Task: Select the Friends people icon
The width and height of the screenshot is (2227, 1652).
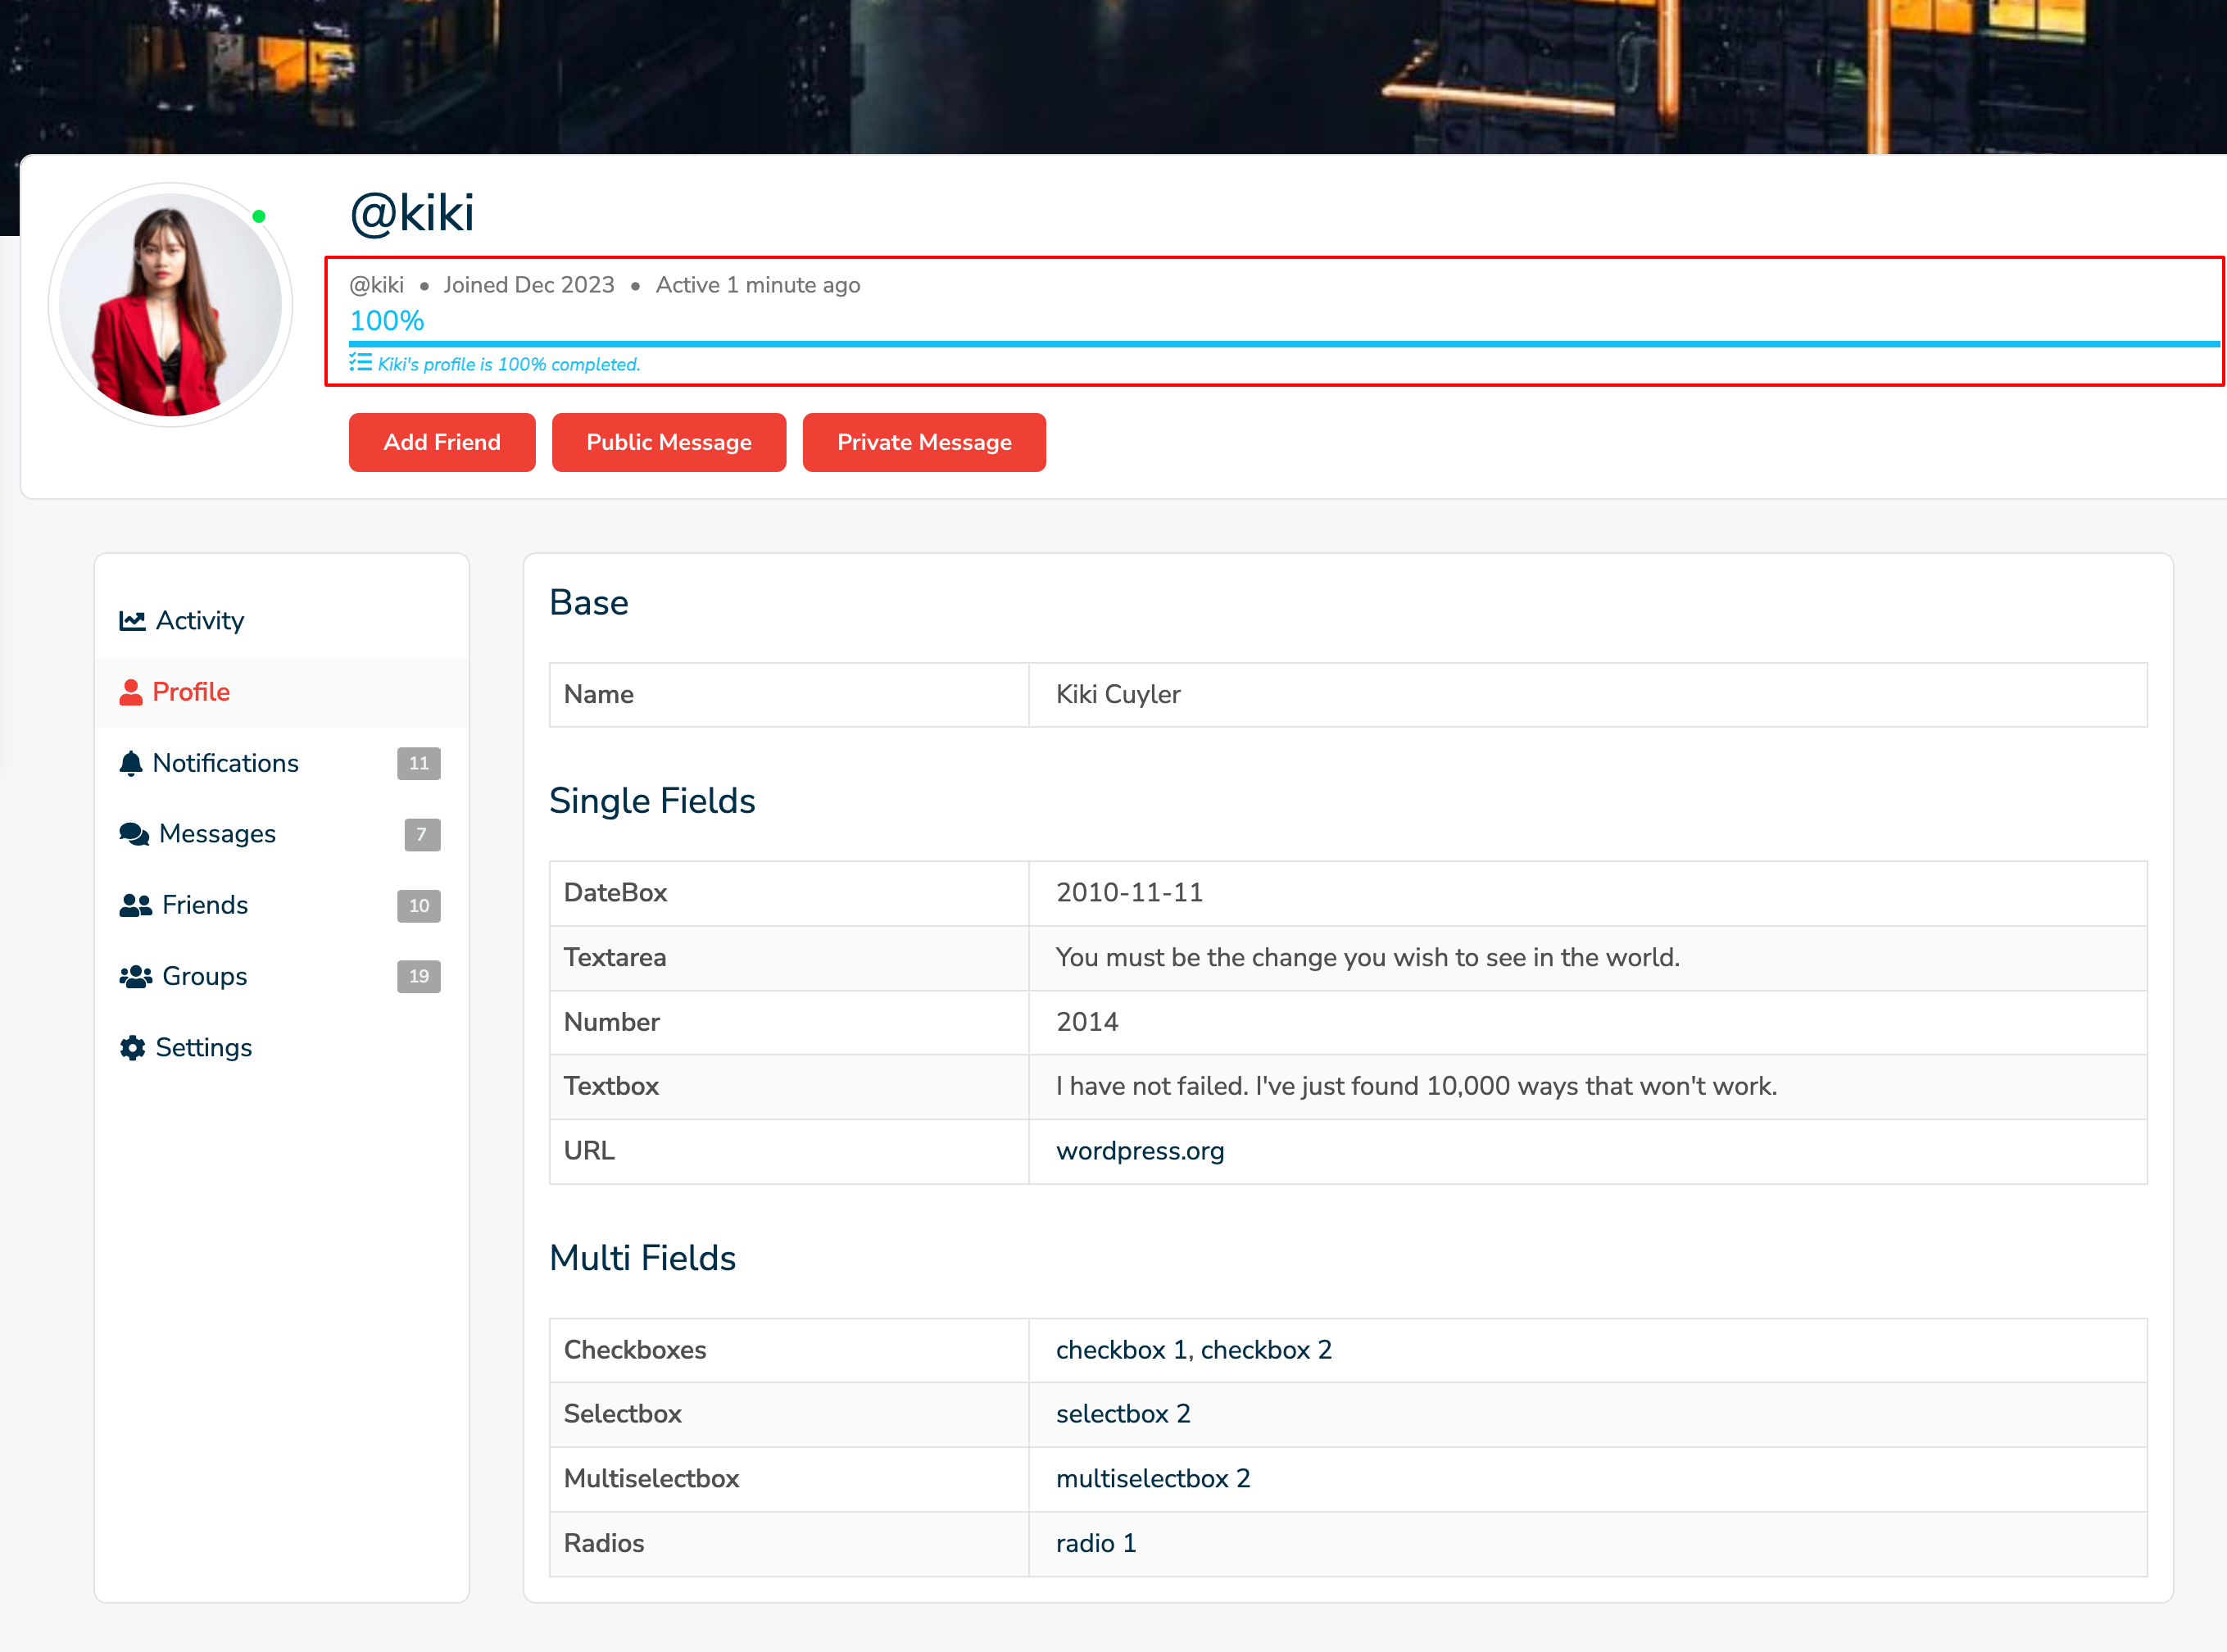Action: (134, 905)
